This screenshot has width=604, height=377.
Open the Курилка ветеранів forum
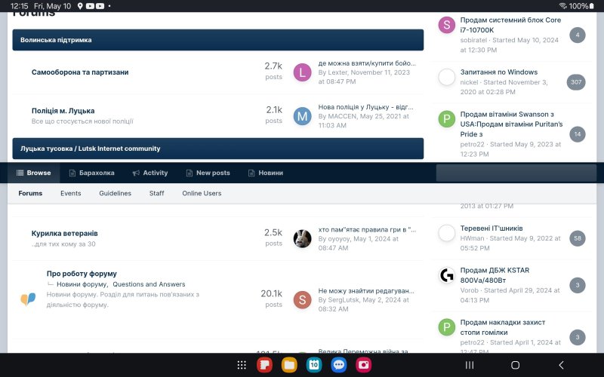[x=65, y=234]
